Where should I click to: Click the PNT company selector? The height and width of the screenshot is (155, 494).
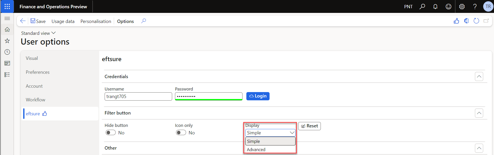pyautogui.click(x=408, y=6)
